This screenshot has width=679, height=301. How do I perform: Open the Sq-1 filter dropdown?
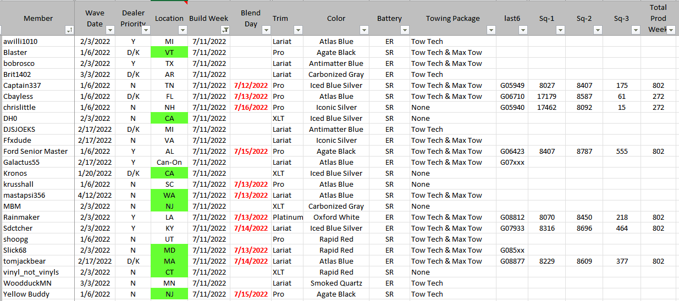point(560,30)
